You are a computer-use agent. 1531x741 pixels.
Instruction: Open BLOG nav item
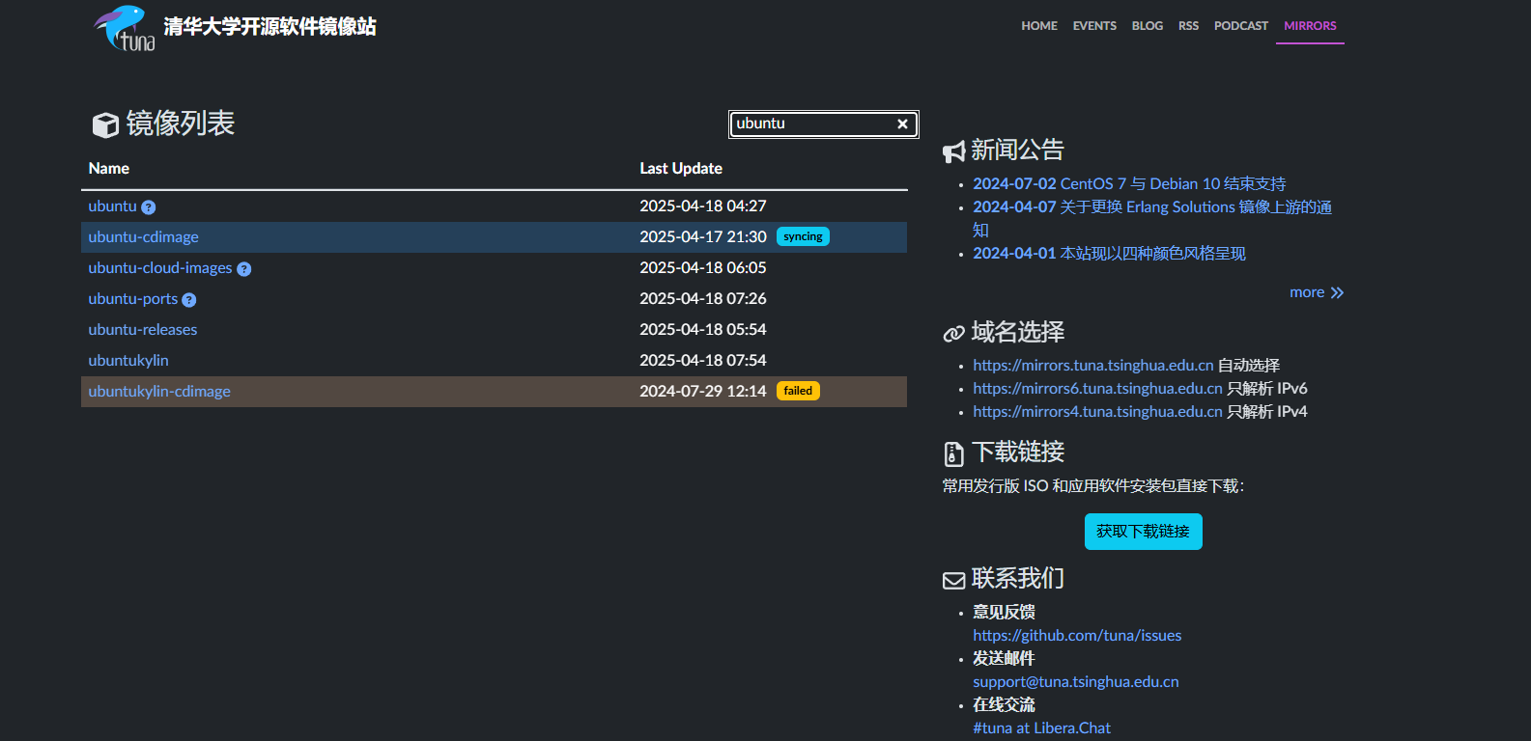(x=1148, y=26)
